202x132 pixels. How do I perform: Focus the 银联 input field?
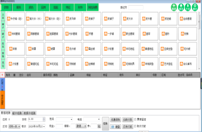pos(73,126)
